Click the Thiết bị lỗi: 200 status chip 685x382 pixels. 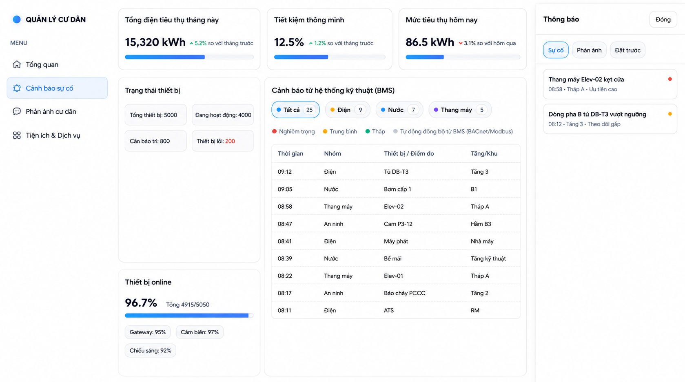(223, 141)
